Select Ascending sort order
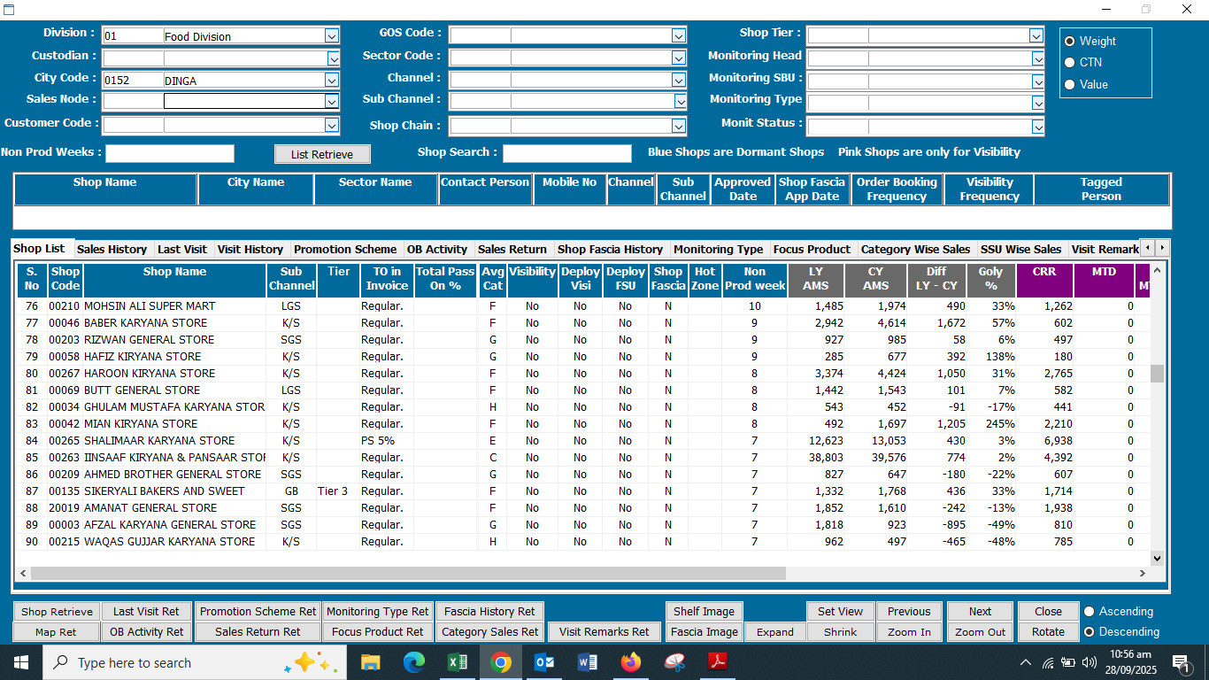This screenshot has height=680, width=1209. click(x=1090, y=612)
